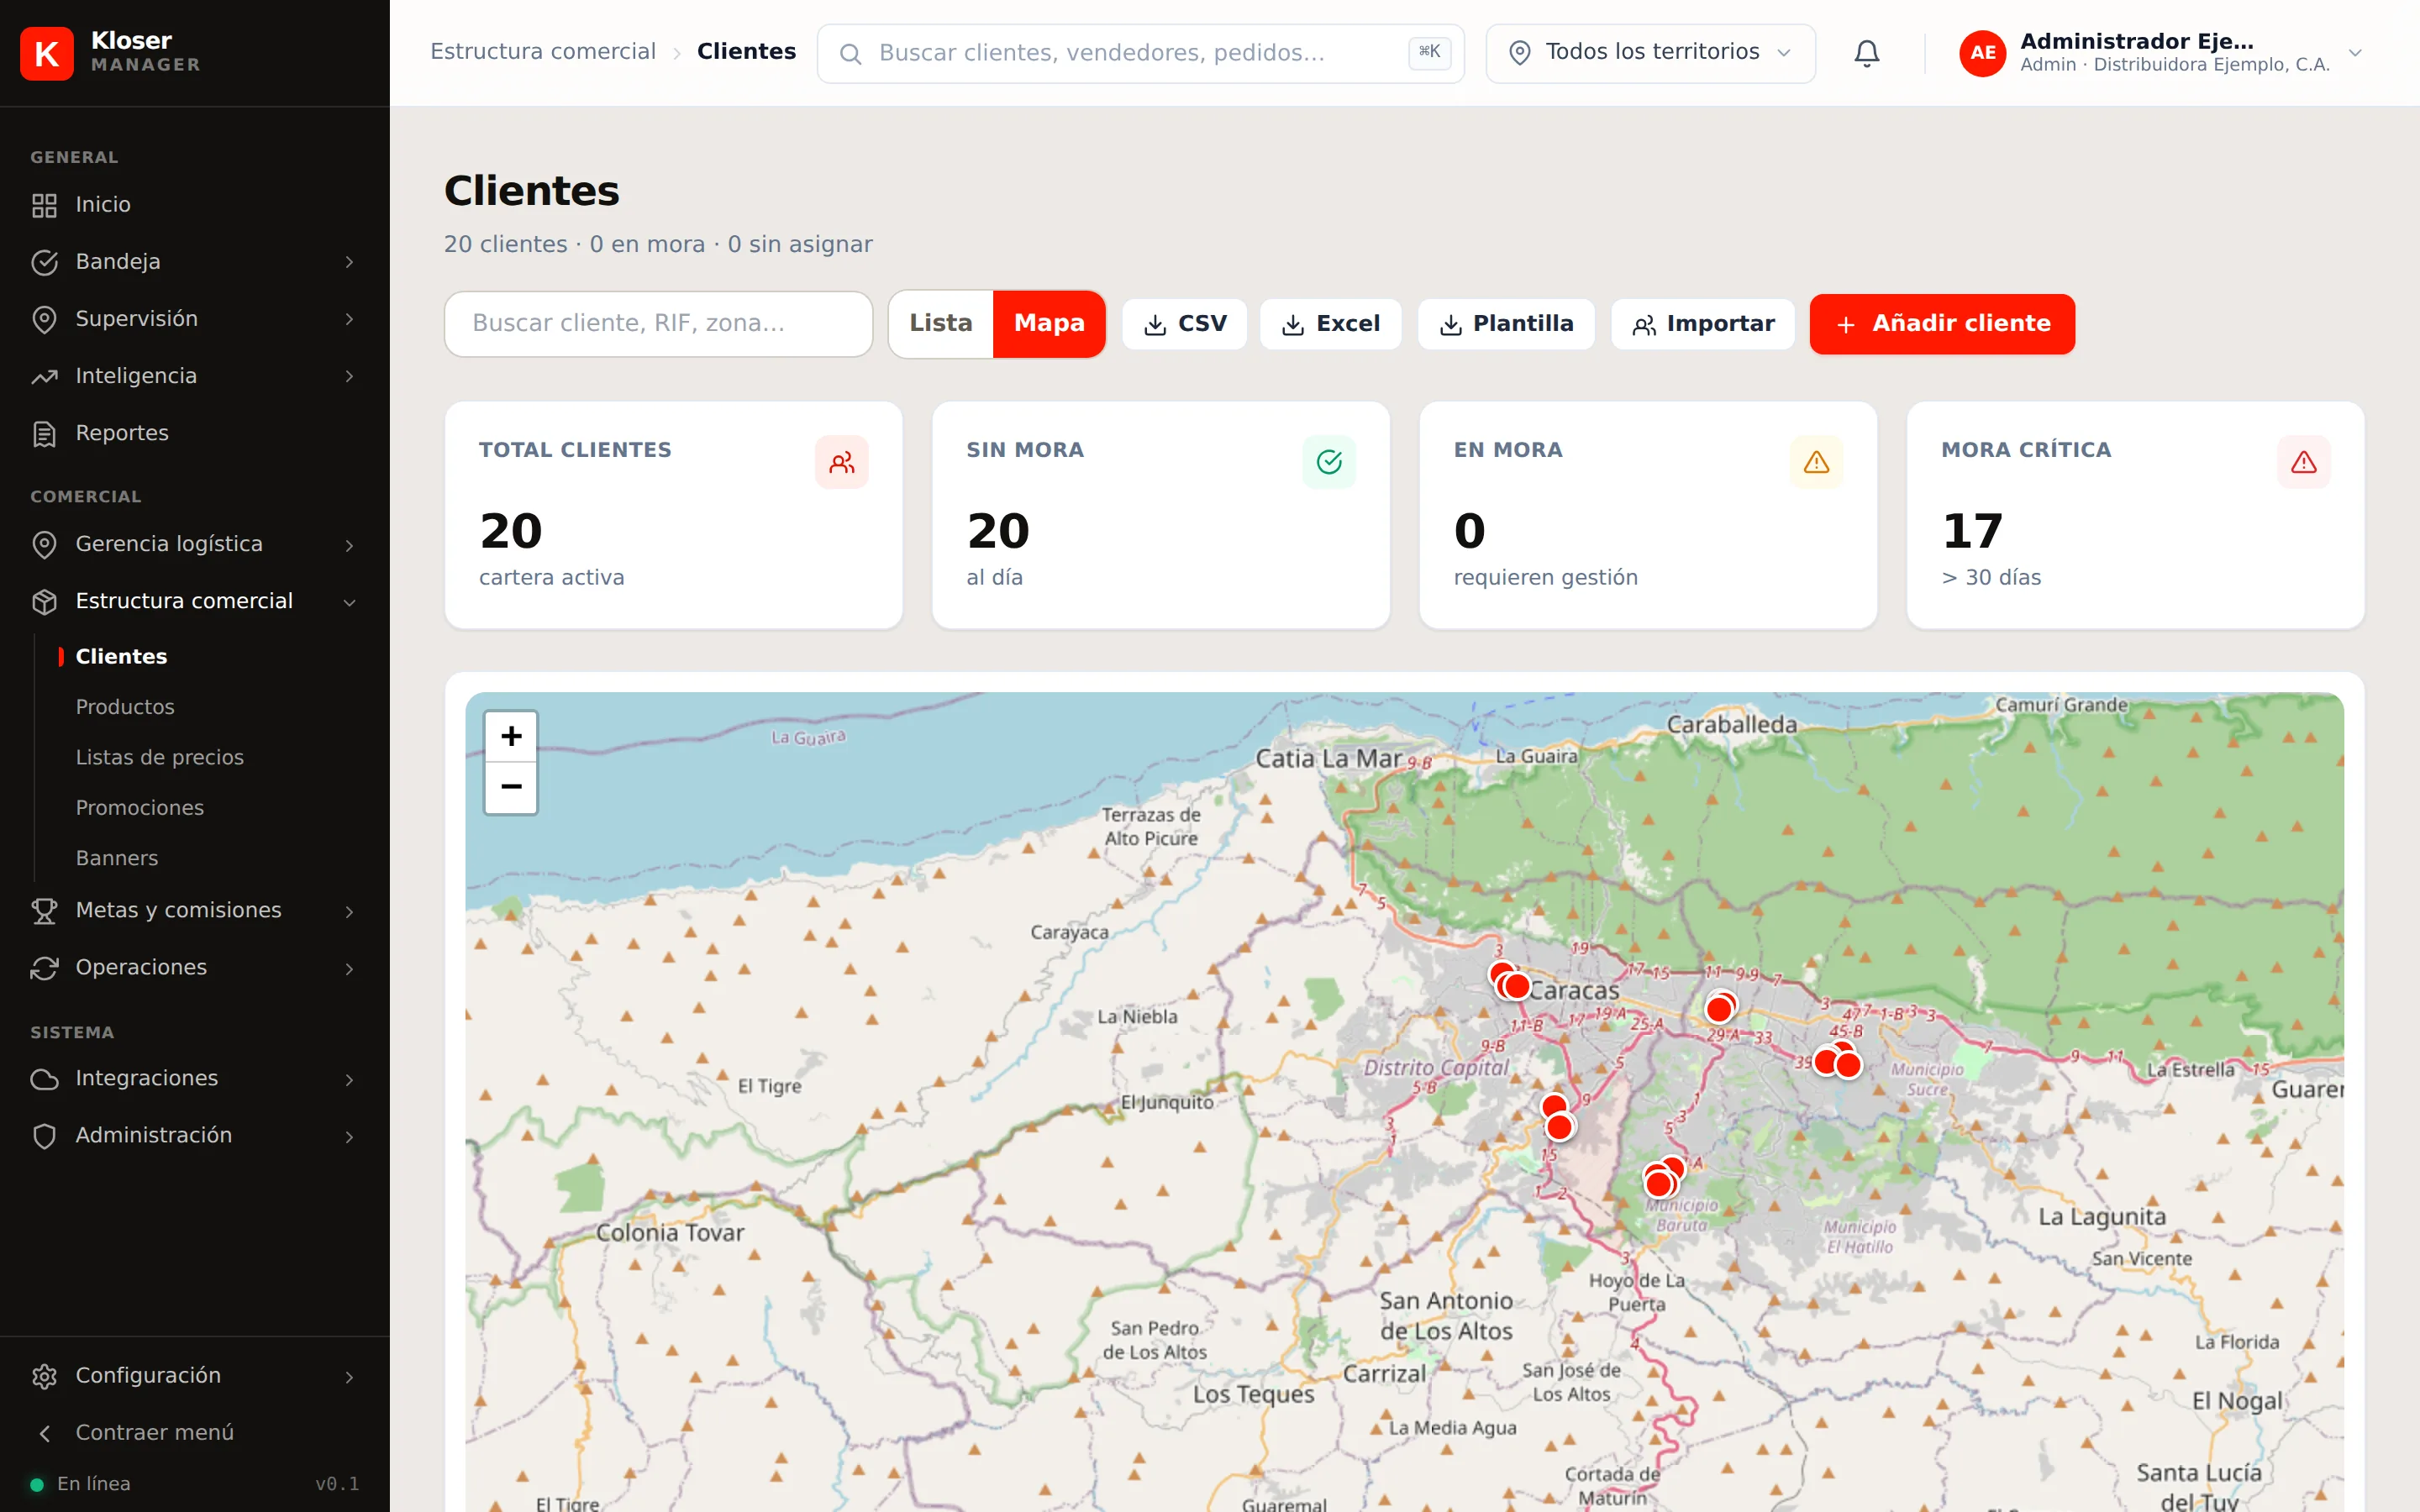Export clients to Excel
This screenshot has width=2420, height=1512.
[1331, 324]
